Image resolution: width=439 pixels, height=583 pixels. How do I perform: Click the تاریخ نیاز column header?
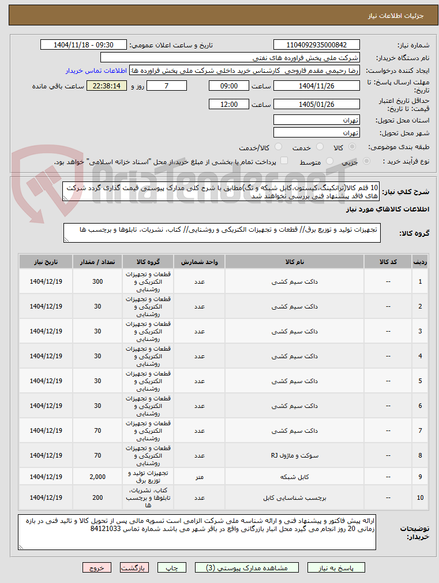(x=46, y=262)
